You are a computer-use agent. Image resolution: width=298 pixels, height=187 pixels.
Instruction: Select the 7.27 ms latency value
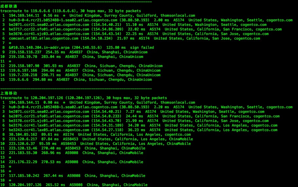pos(133,111)
